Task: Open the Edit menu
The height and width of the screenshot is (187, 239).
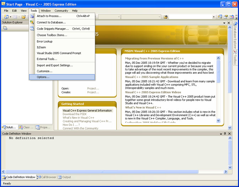Action: pyautogui.click(x=15, y=11)
